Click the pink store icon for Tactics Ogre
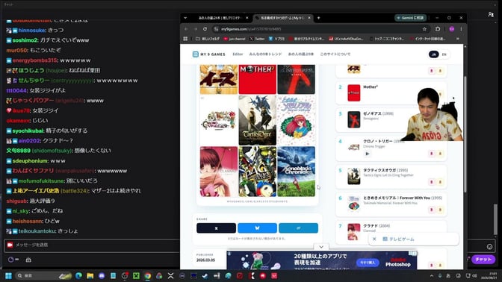Image resolution: width=502 pixels, height=282 pixels. tap(432, 182)
